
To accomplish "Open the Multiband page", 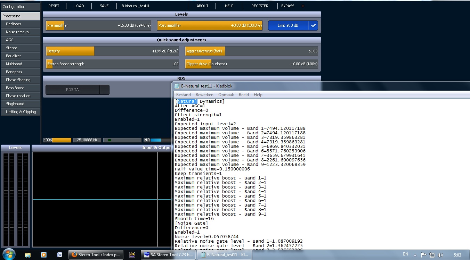I will 21,64.
